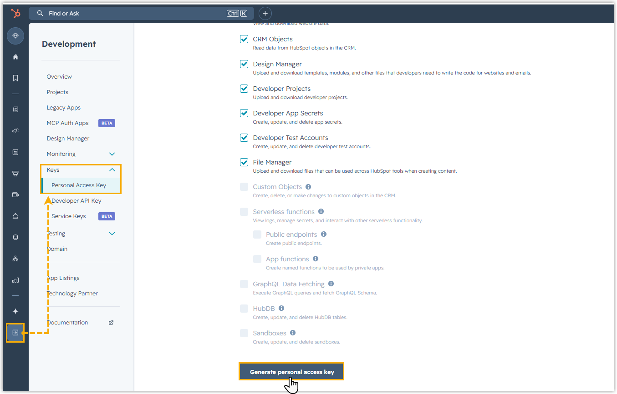Open App Listings link
This screenshot has height=394, width=617.
coord(63,278)
